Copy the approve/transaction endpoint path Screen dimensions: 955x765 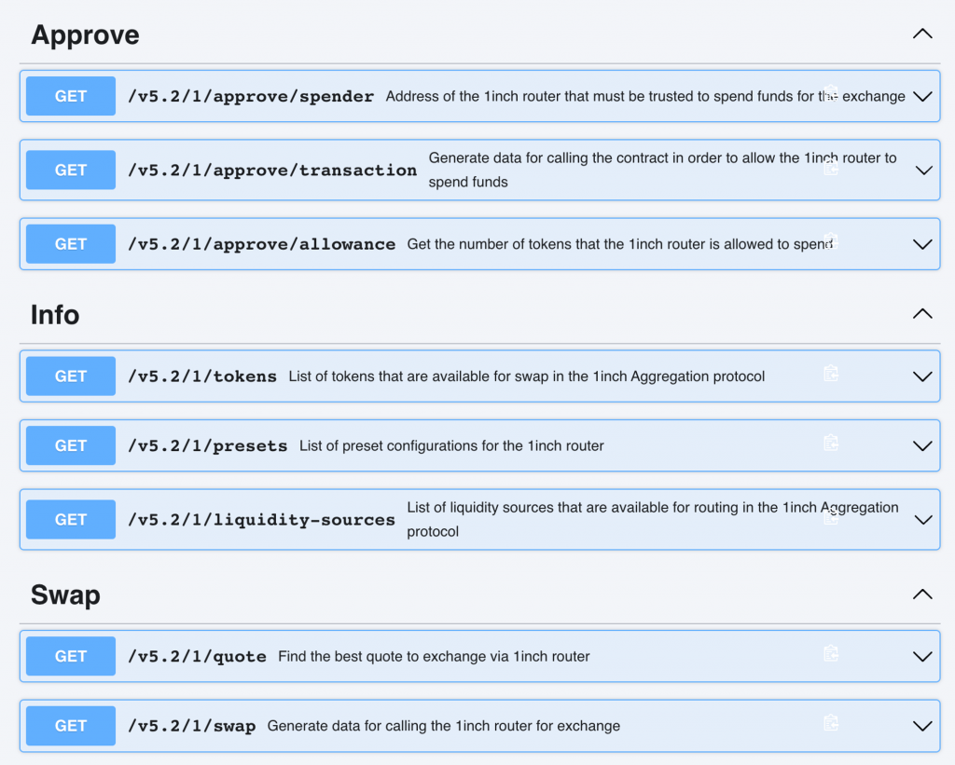point(831,168)
